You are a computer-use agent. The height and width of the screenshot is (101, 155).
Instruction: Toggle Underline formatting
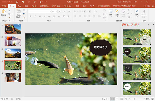40,16
